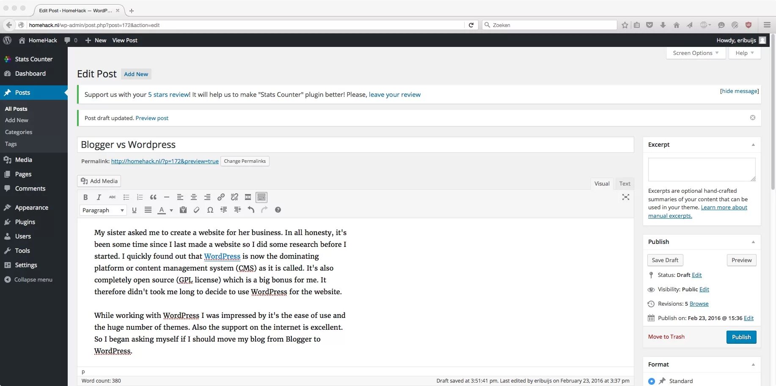Underline the selected text
The width and height of the screenshot is (776, 386).
point(134,210)
